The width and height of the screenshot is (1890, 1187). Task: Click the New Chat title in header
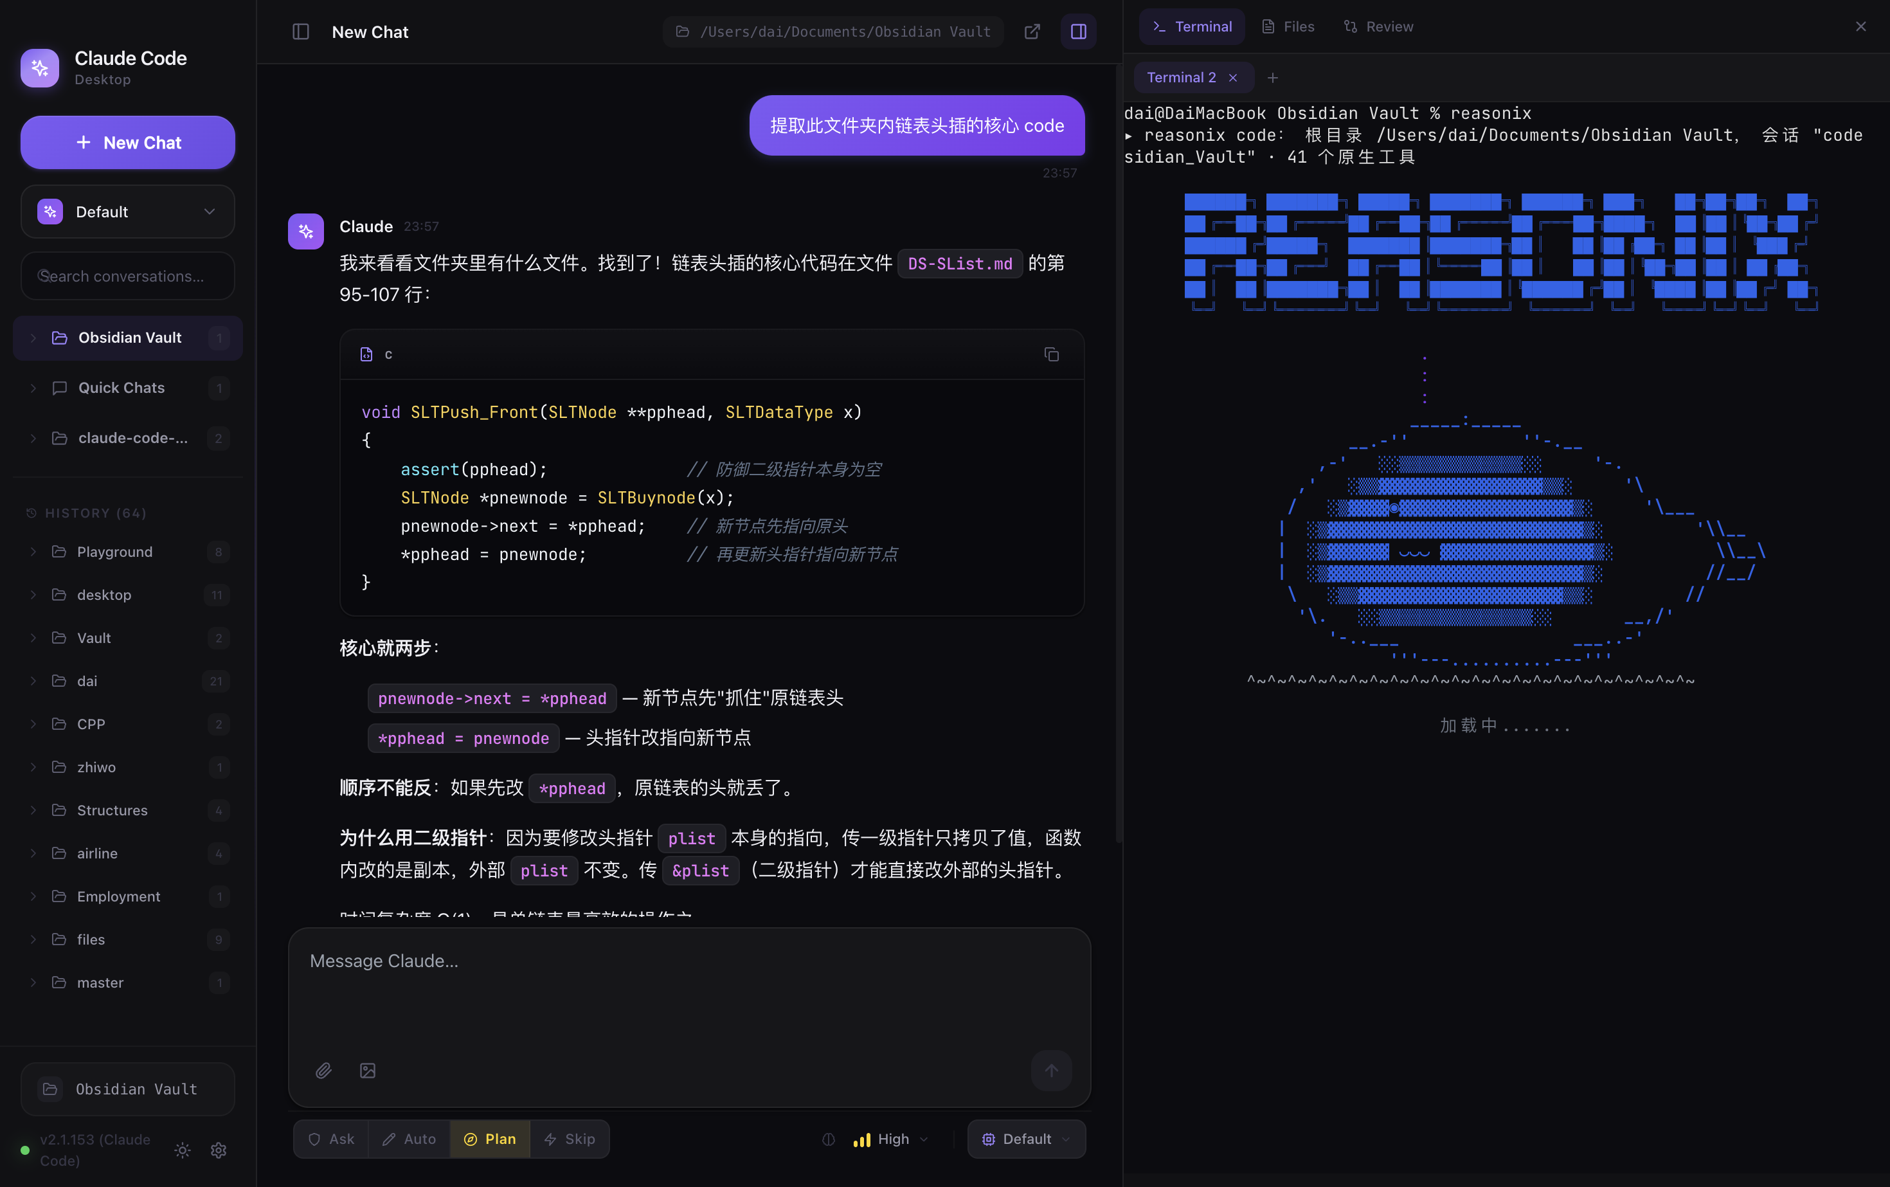pos(370,32)
